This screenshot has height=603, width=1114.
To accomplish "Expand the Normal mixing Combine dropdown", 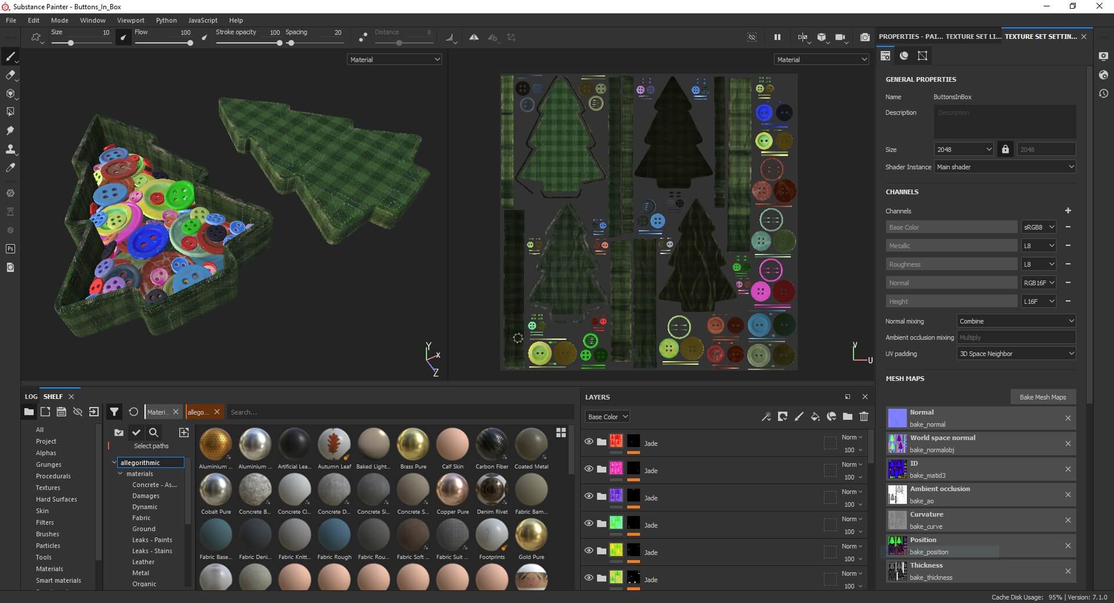I will pyautogui.click(x=1015, y=321).
